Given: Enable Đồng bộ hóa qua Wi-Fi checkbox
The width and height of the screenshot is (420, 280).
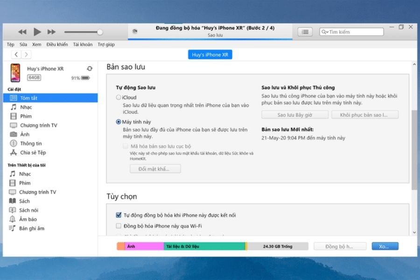Looking at the screenshot, I should pyautogui.click(x=119, y=226).
